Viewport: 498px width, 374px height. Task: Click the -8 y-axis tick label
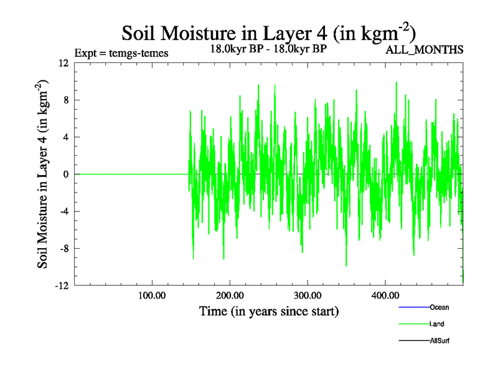tap(63, 249)
